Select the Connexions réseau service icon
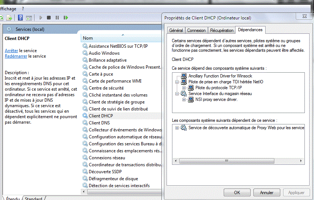This screenshot has width=314, height=200. click(x=85, y=157)
